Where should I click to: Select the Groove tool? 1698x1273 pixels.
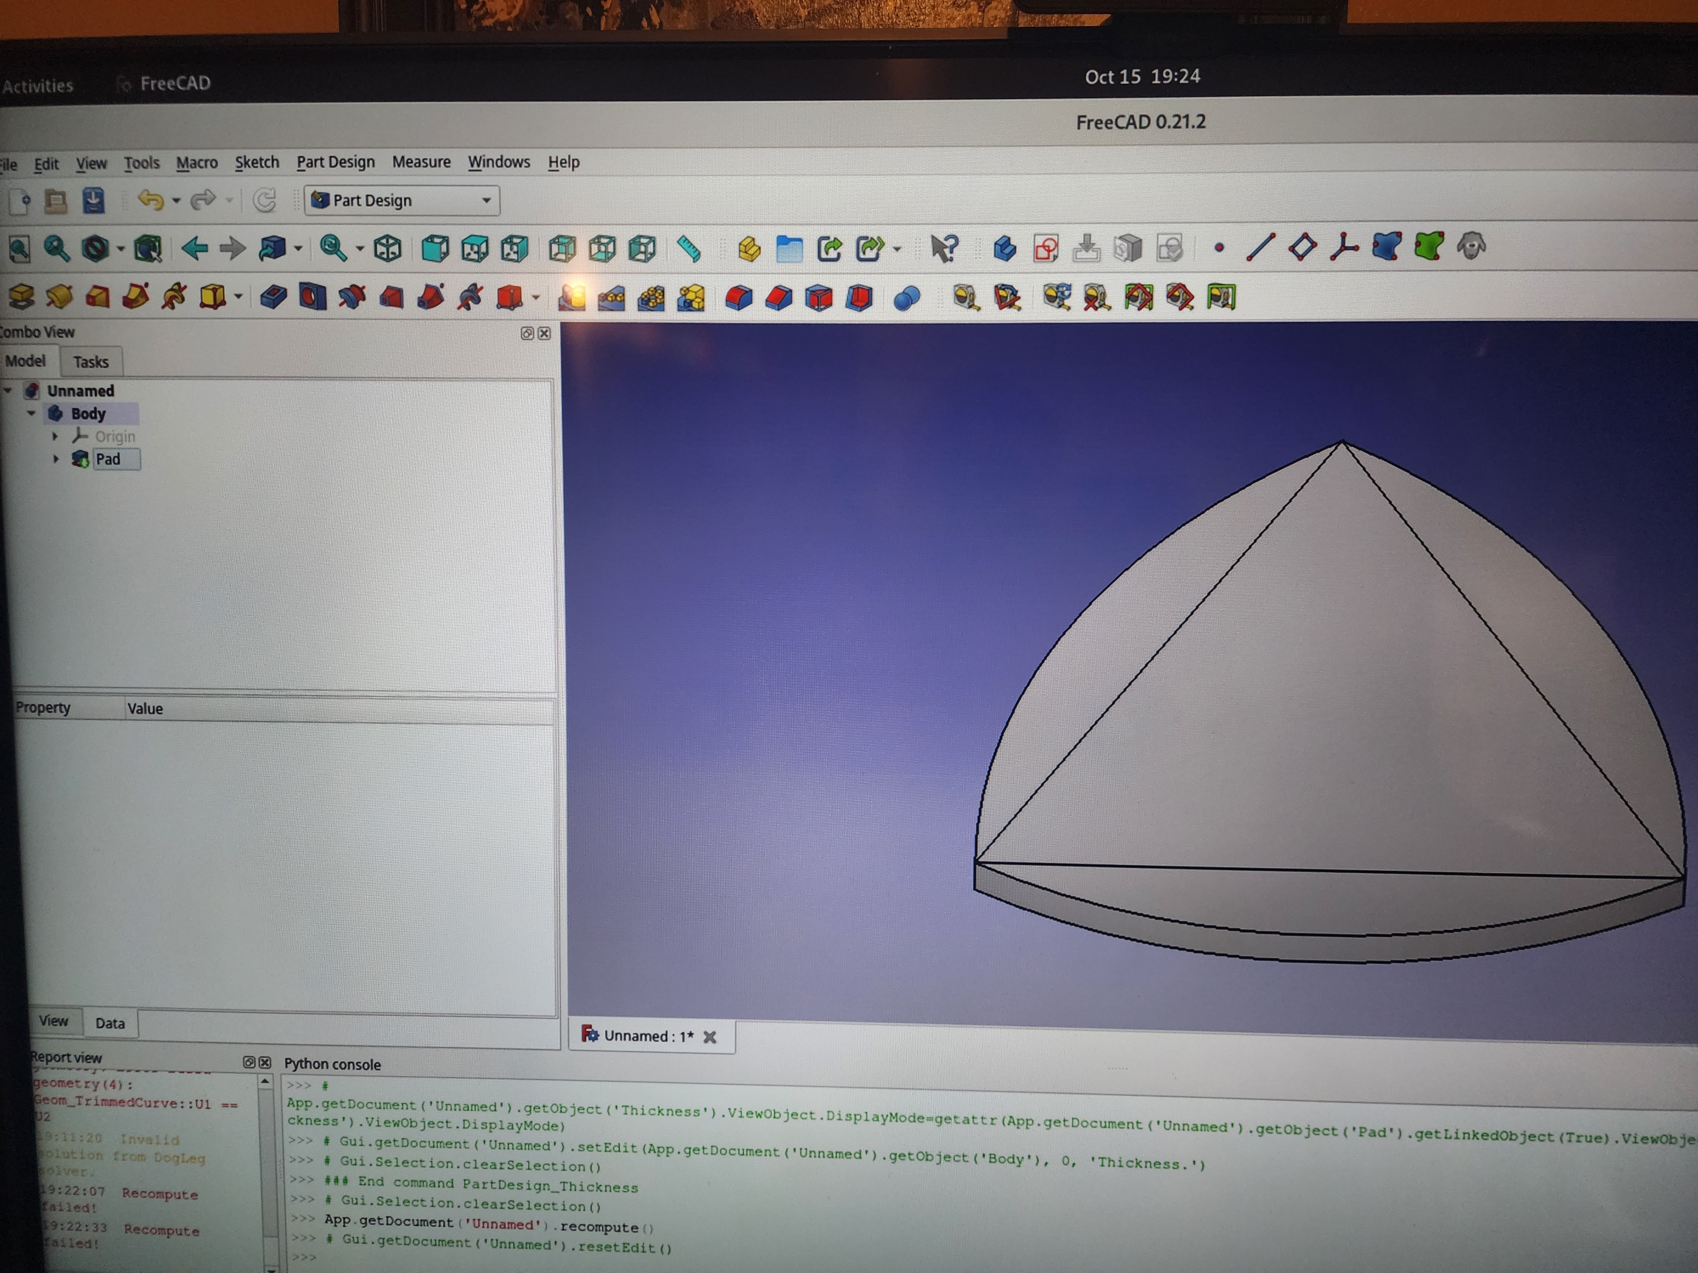coord(351,297)
